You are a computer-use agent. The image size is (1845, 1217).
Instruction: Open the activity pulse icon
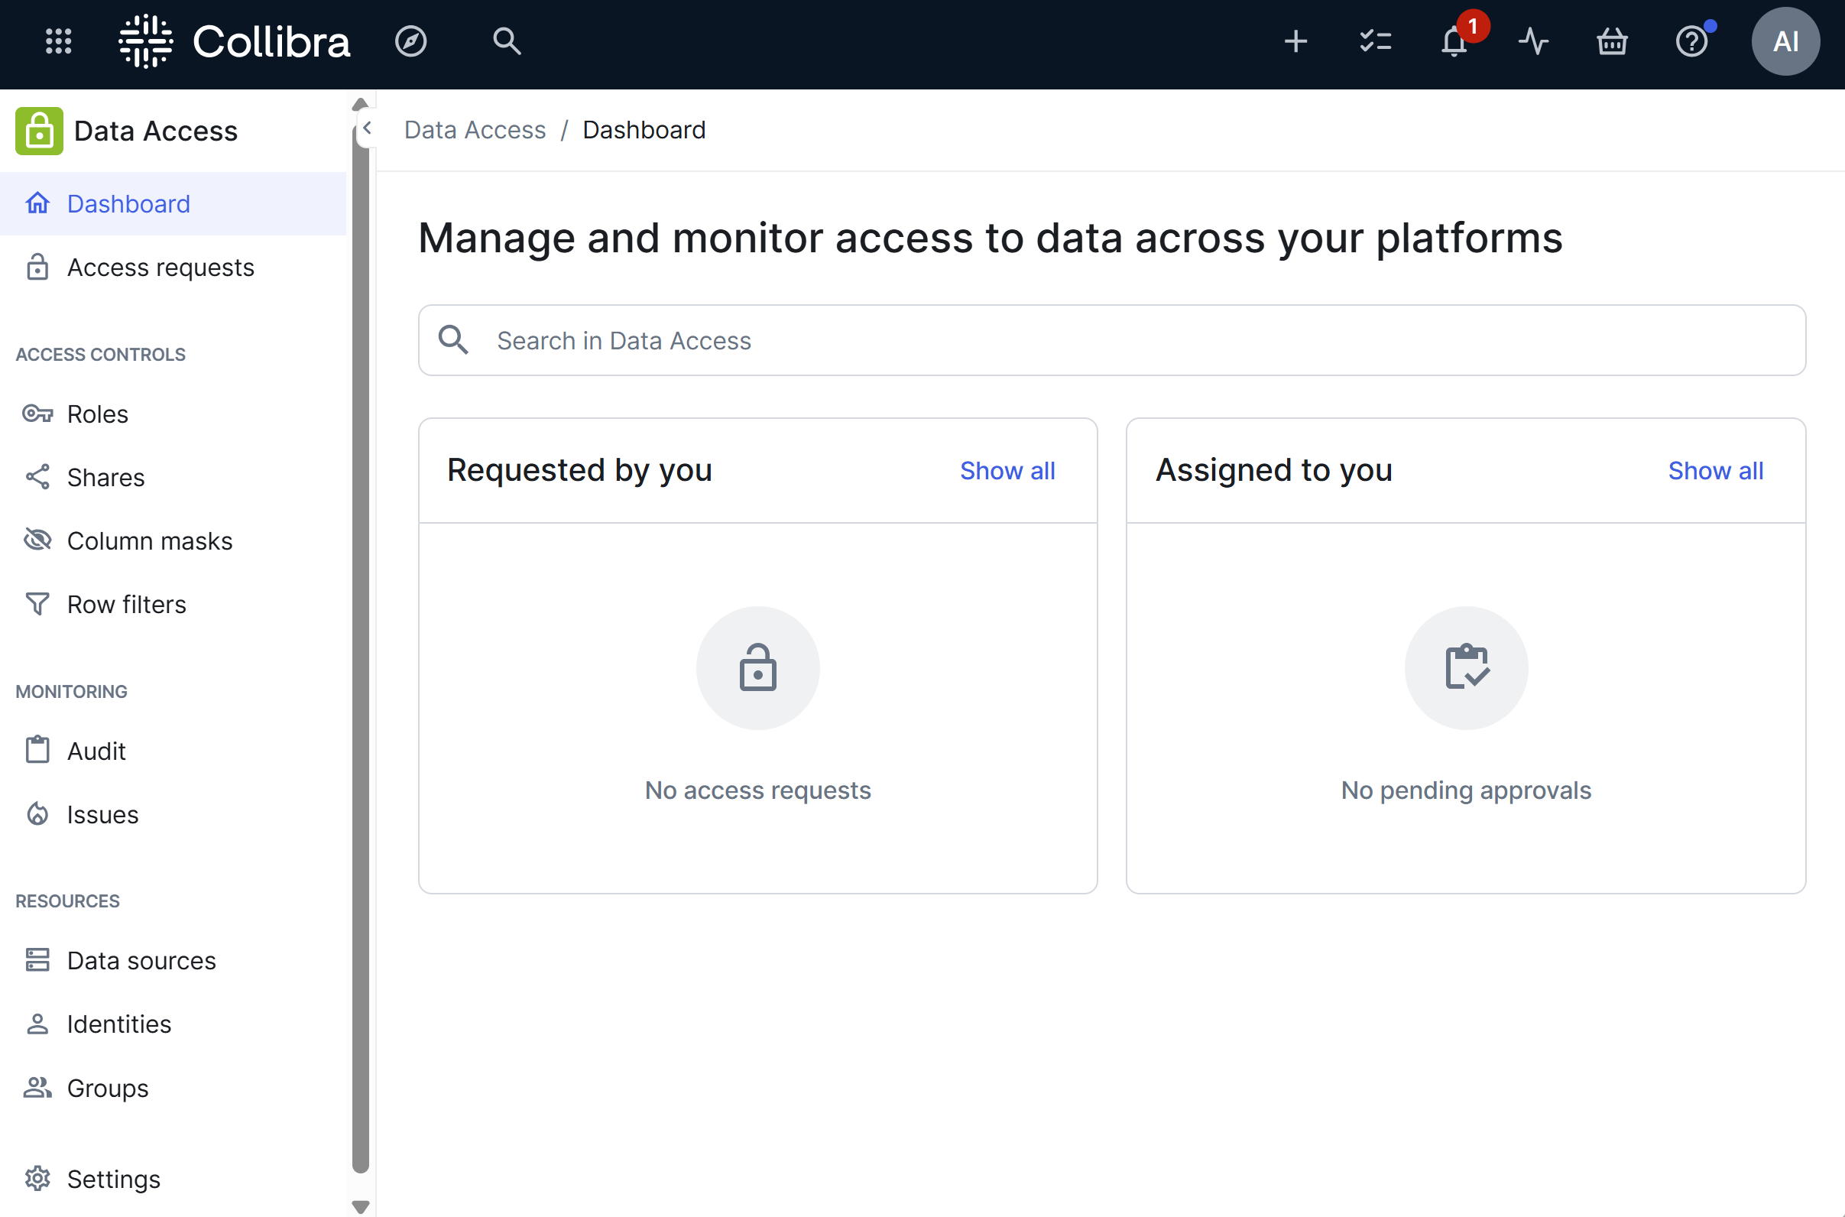pos(1533,41)
